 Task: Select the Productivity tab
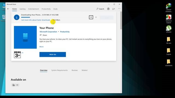pyautogui.click(x=46, y=9)
